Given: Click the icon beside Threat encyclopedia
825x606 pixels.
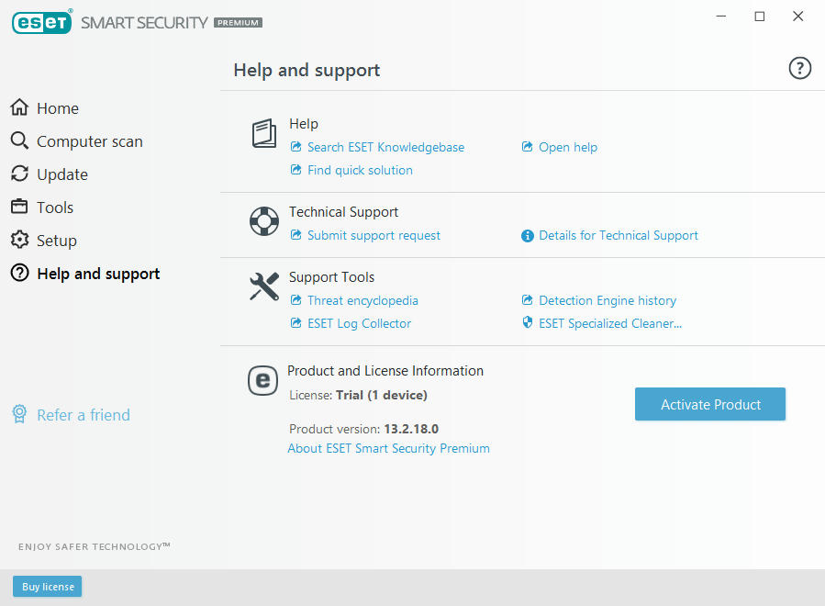Looking at the screenshot, I should pyautogui.click(x=295, y=300).
